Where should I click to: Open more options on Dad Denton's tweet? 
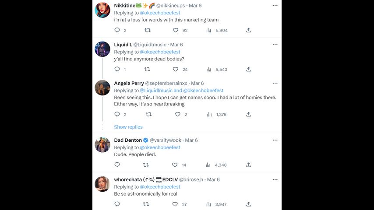pos(275,140)
